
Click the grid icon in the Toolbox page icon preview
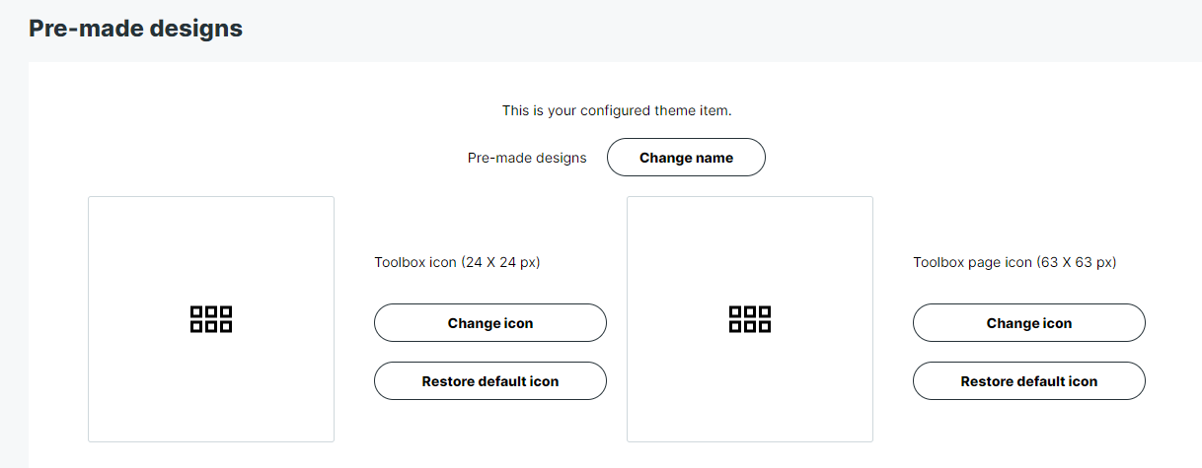750,319
